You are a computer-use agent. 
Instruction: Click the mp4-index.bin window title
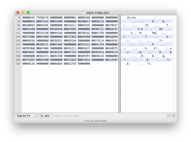(x=98, y=13)
